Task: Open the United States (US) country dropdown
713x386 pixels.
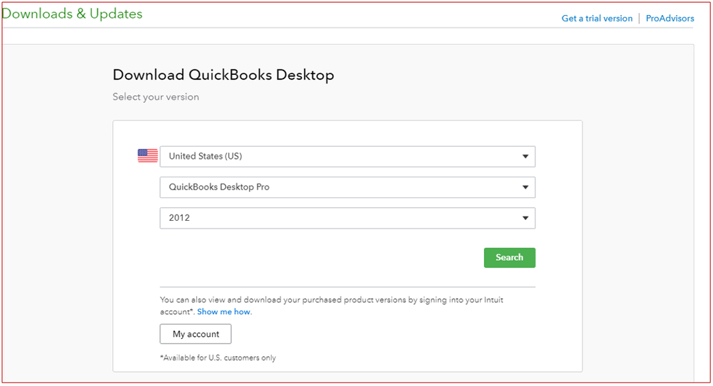Action: click(348, 157)
